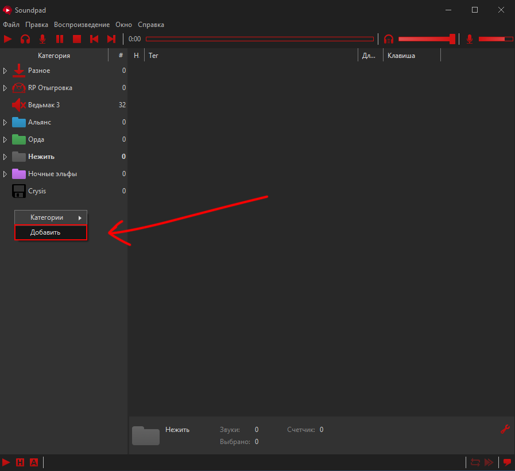Toggle the A icon in status bar
515x471 pixels.
click(x=34, y=462)
